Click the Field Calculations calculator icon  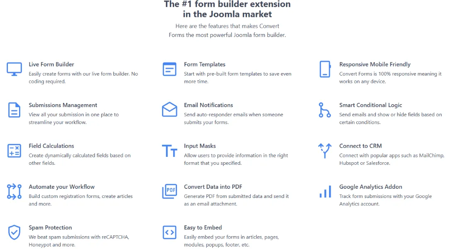tap(15, 151)
